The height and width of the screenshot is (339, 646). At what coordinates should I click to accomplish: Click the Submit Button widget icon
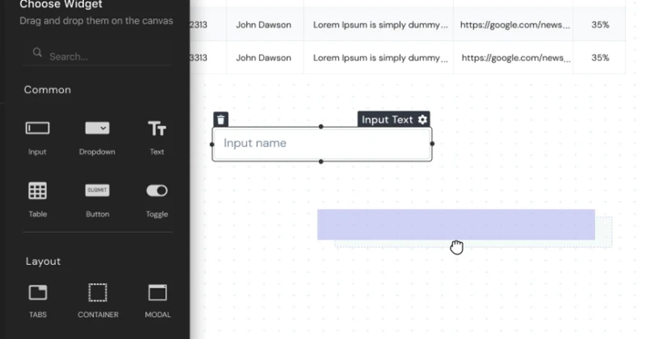[x=97, y=190]
